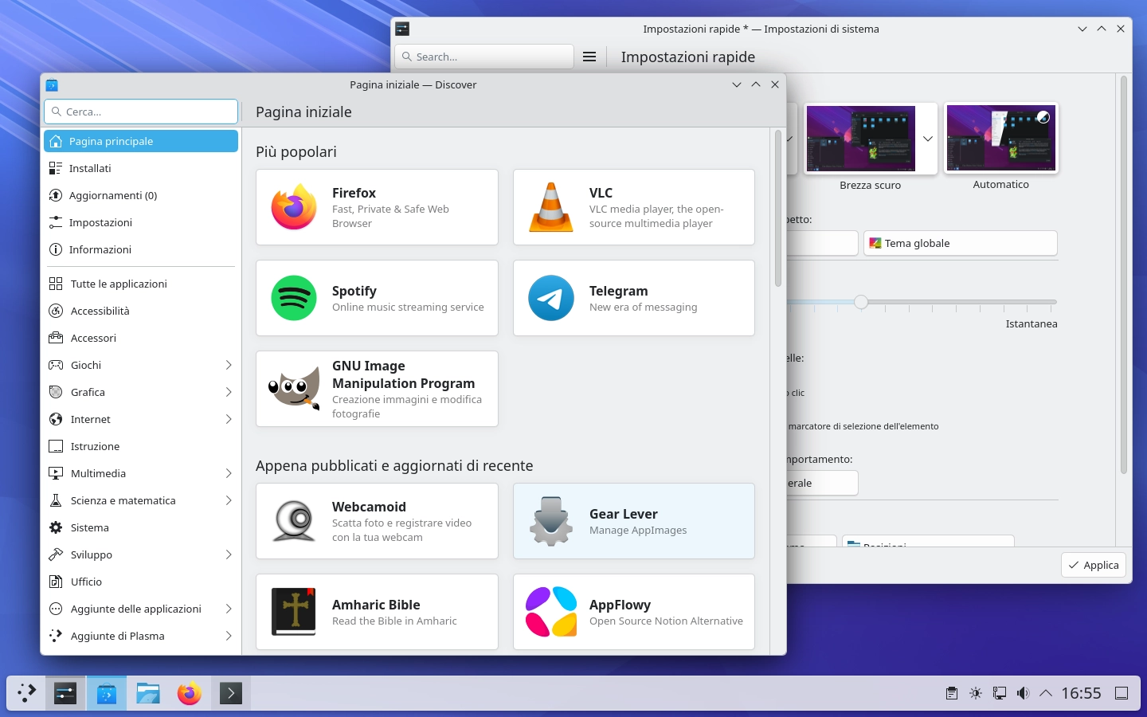
Task: Open the Firefox app page
Action: (x=377, y=207)
